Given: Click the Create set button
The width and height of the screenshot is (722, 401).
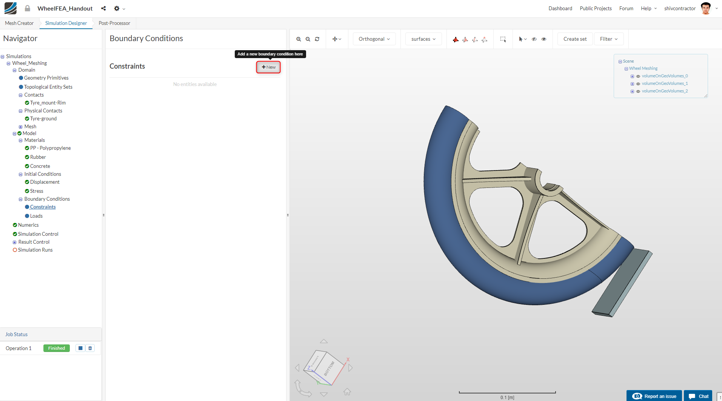Looking at the screenshot, I should pyautogui.click(x=575, y=39).
